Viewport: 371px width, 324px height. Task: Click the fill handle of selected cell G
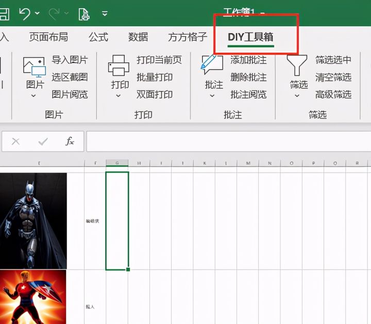(128, 269)
